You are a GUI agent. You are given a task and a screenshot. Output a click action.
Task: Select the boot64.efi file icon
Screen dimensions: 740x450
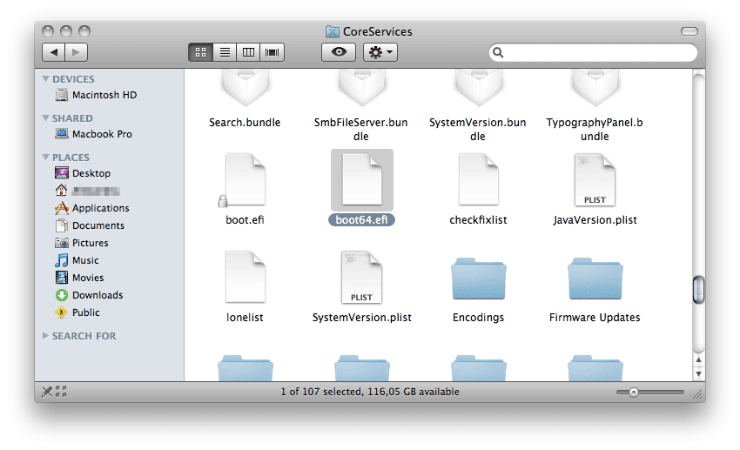(361, 179)
